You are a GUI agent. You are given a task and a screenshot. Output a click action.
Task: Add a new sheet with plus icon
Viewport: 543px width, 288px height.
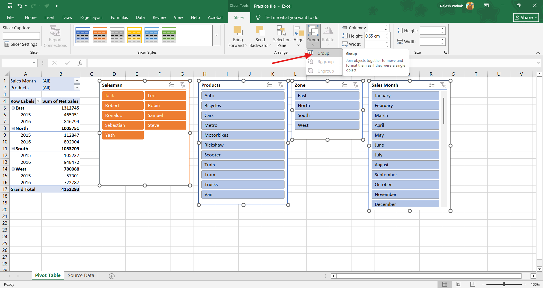112,276
